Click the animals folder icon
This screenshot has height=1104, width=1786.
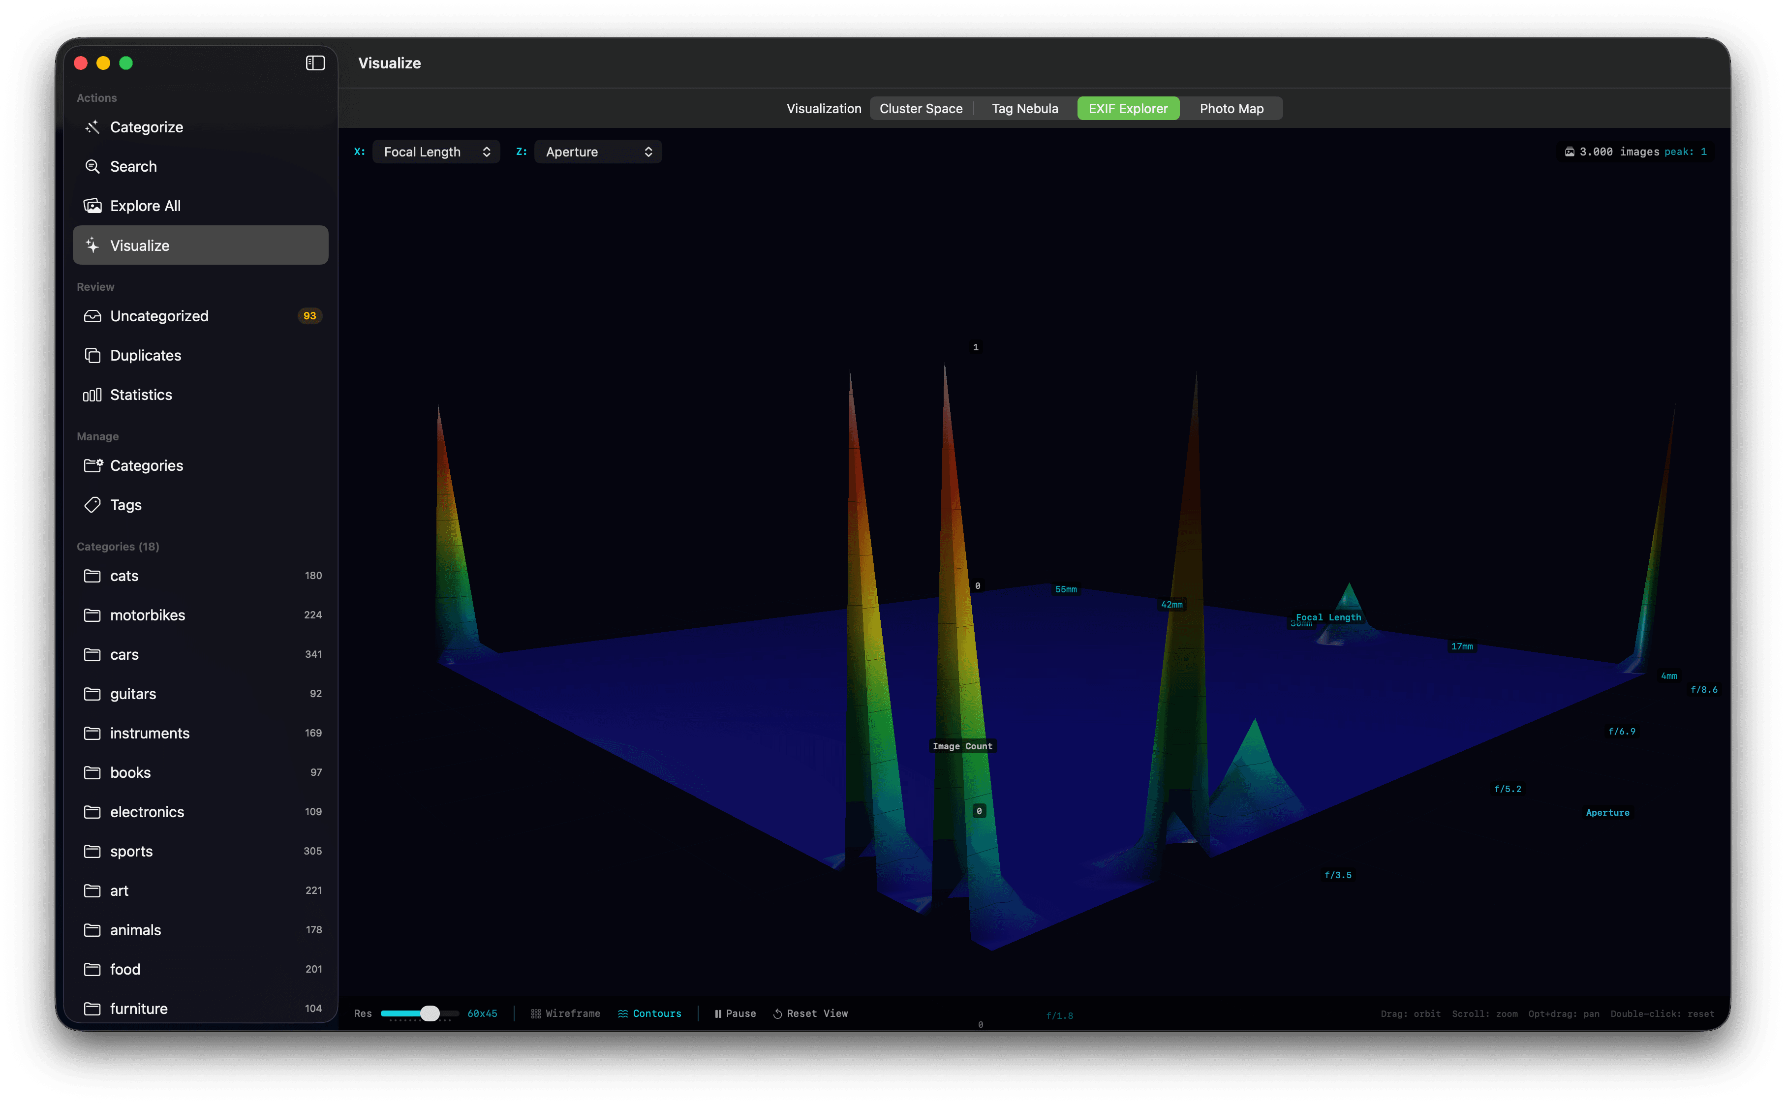pos(92,930)
